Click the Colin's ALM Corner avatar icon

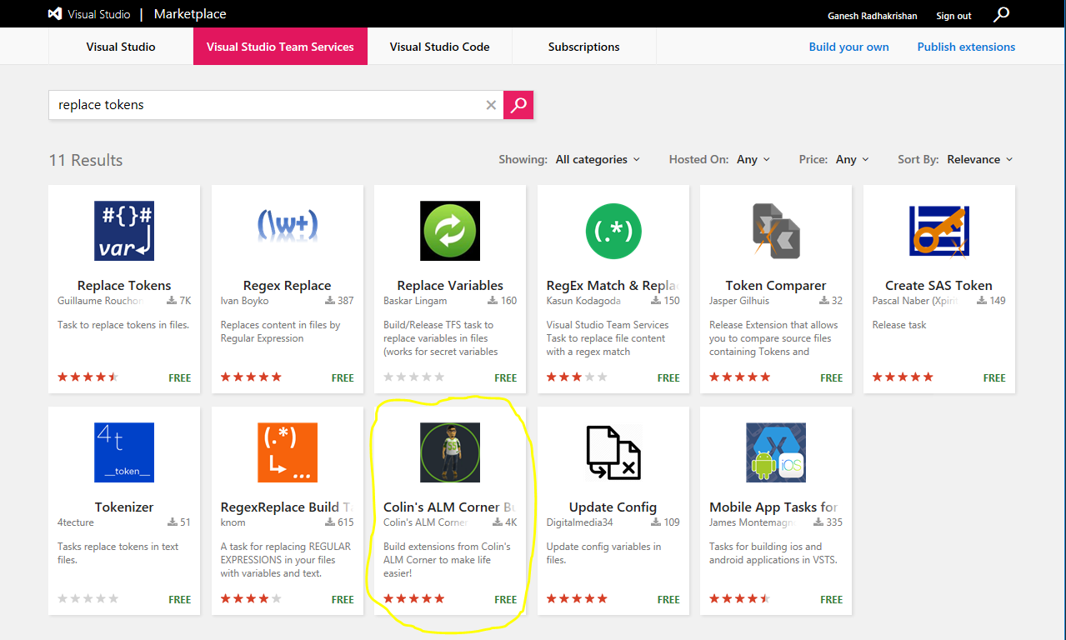pos(450,452)
